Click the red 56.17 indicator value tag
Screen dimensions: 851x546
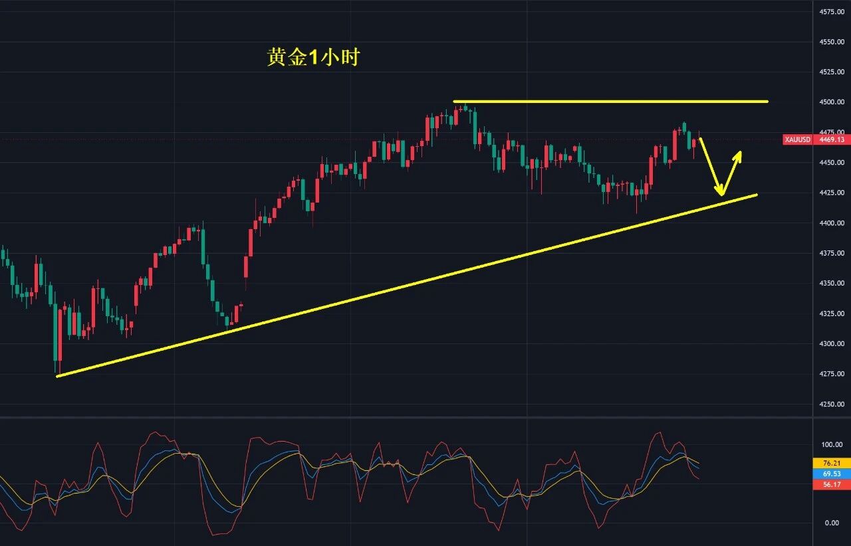pos(830,485)
